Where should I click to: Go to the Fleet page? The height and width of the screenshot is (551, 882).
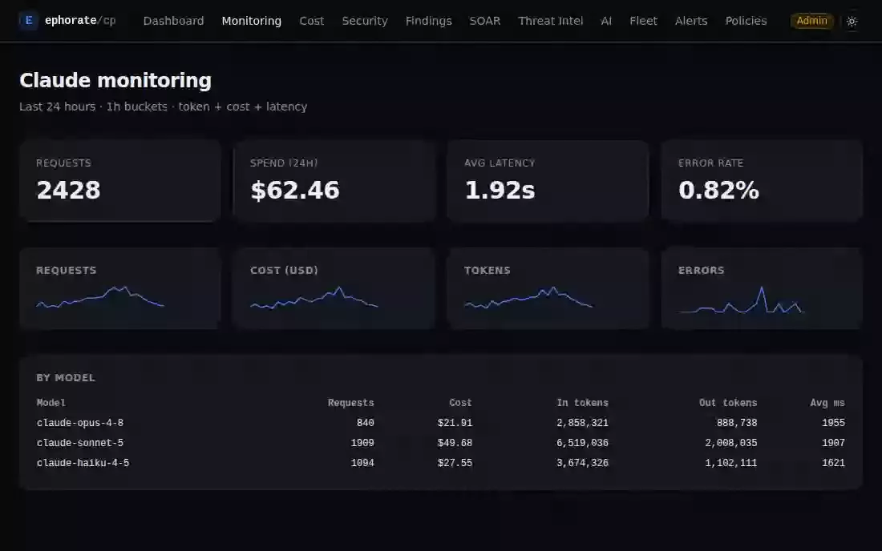pos(643,21)
